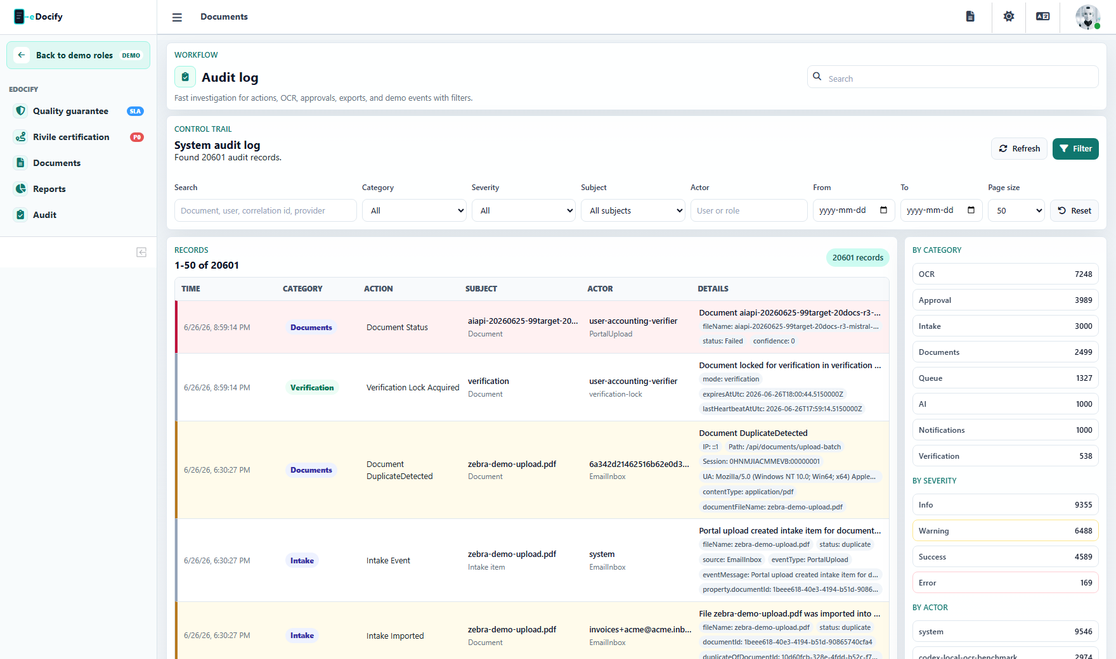Open Quality guarantee page
This screenshot has height=659, width=1116.
[79, 111]
